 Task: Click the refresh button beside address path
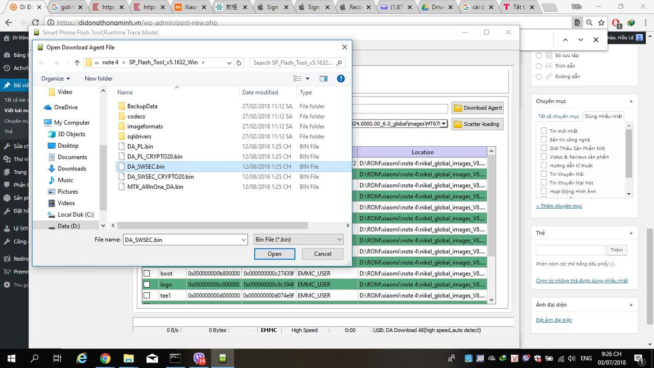[x=239, y=62]
